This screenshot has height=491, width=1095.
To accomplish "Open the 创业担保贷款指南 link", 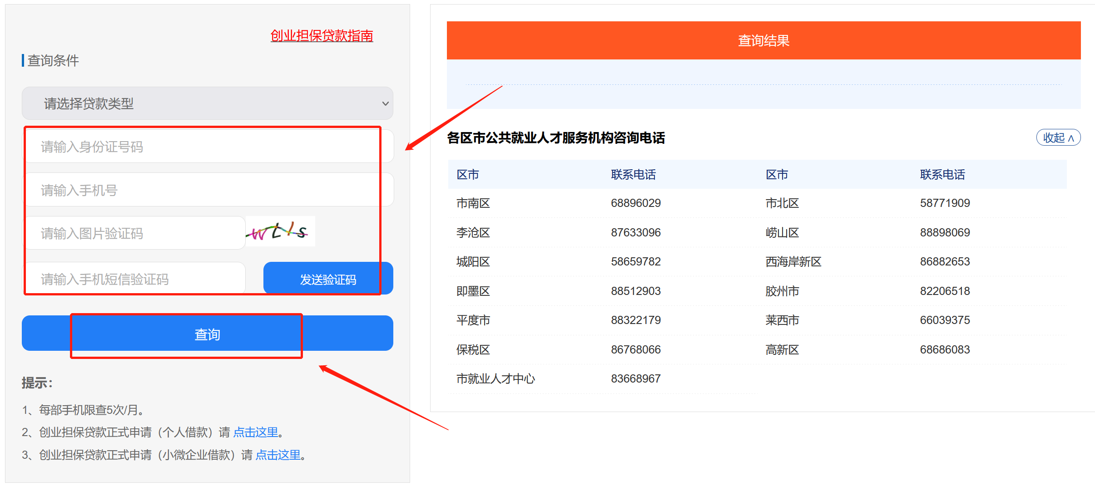I will [x=322, y=35].
